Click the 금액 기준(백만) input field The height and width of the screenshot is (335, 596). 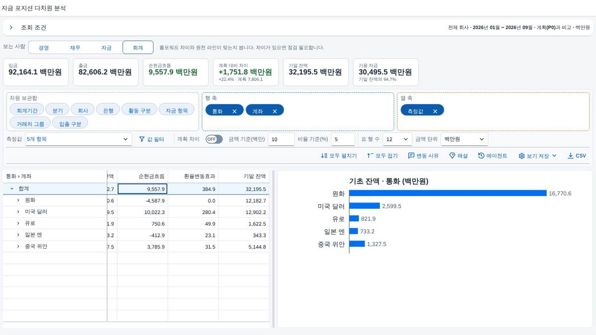coord(281,139)
